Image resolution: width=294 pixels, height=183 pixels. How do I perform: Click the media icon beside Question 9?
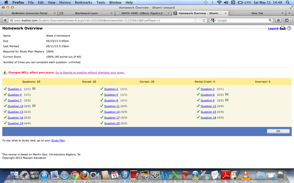click(x=226, y=100)
